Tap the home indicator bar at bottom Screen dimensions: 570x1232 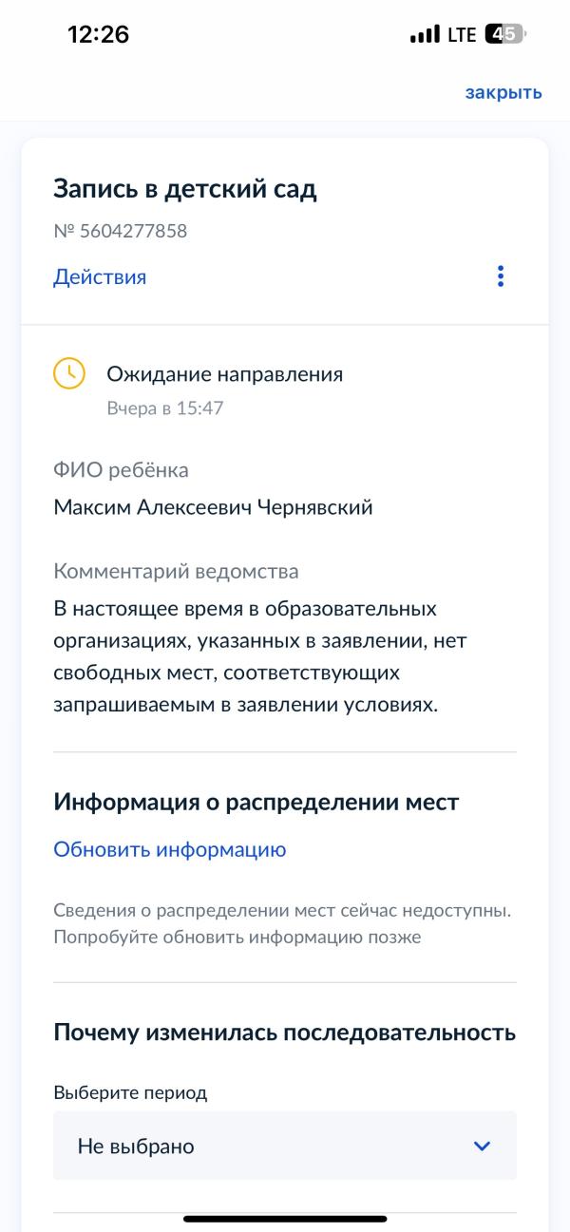pyautogui.click(x=285, y=1219)
